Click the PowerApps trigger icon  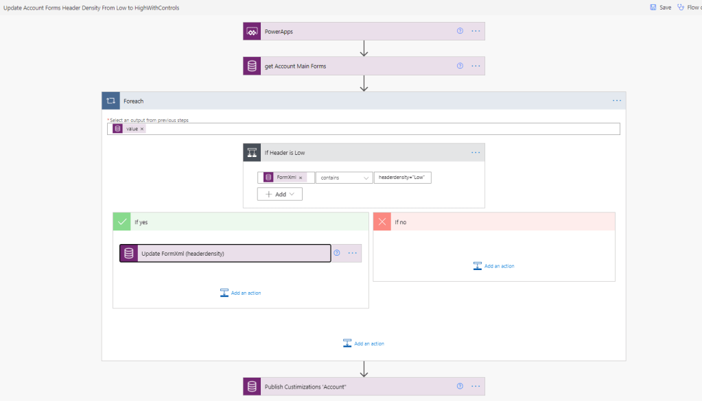tap(252, 32)
